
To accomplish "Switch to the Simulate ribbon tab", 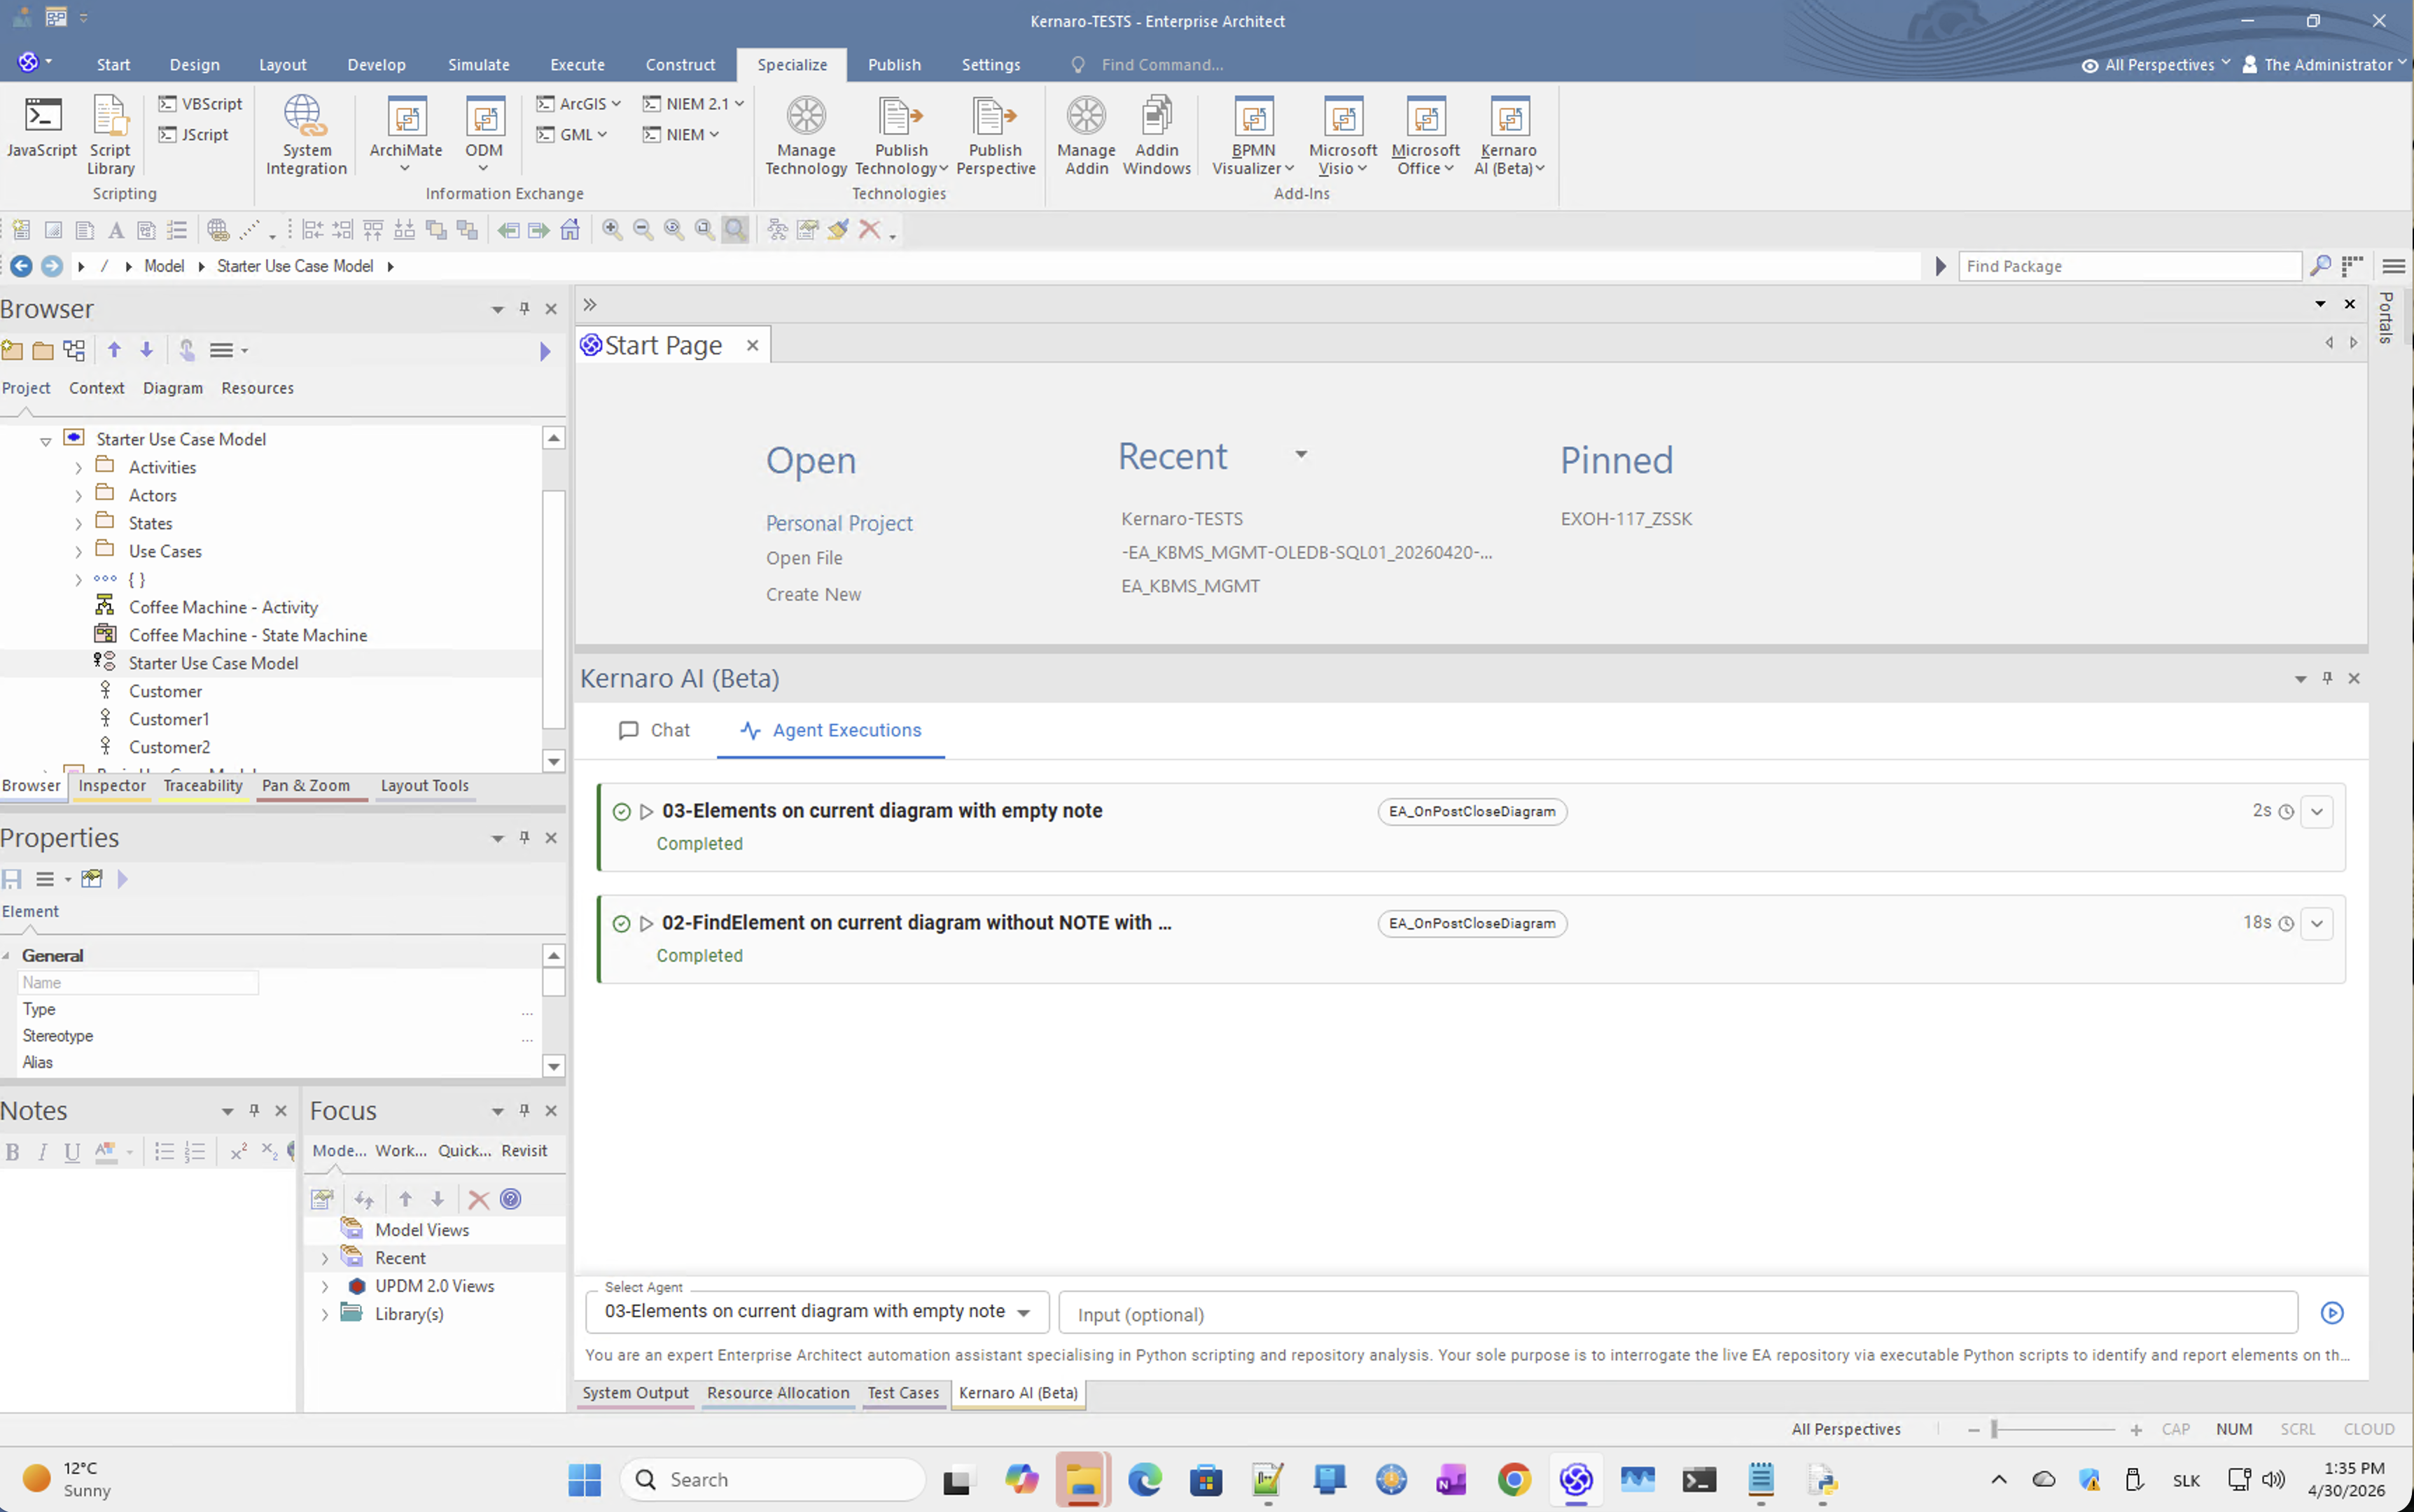I will click(x=479, y=65).
